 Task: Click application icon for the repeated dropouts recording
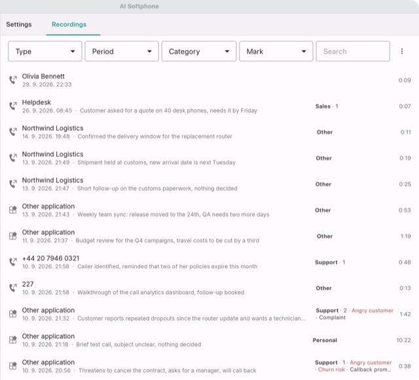coord(13,314)
